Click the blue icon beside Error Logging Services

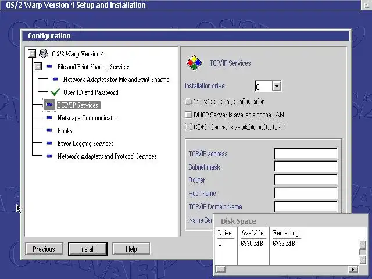[49, 143]
